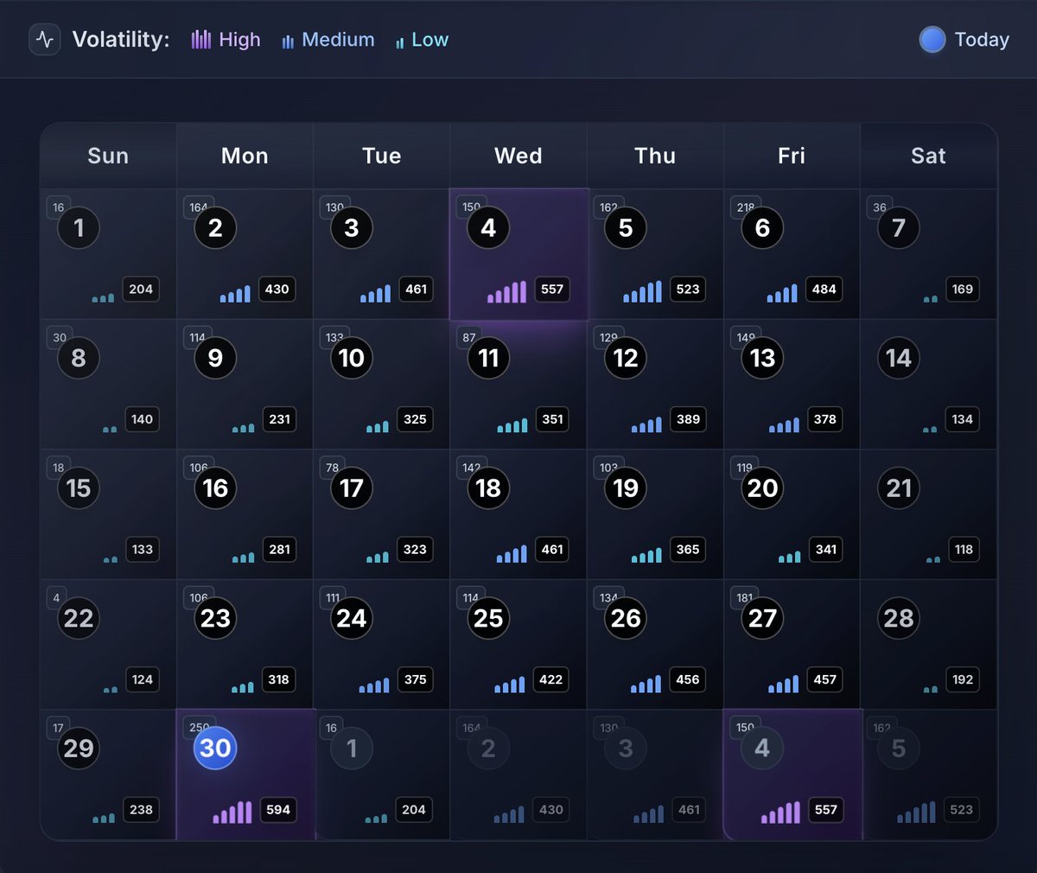Select day 18 on the calendar
This screenshot has height=873, width=1037.
[488, 487]
